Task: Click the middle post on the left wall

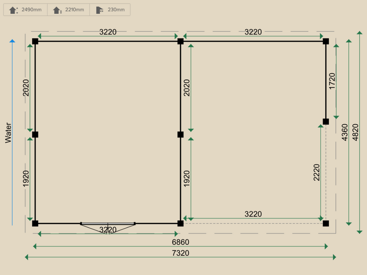Action: (35, 134)
